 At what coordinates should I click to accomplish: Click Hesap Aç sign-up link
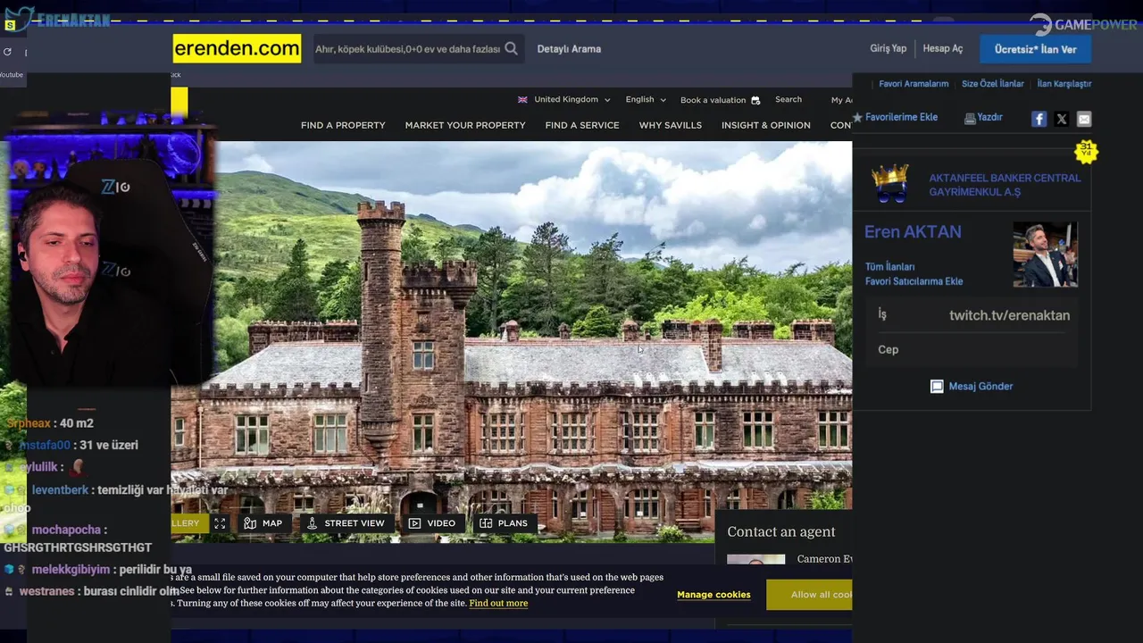943,48
